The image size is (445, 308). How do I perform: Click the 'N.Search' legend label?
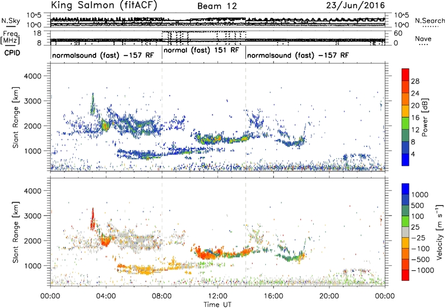[429, 21]
